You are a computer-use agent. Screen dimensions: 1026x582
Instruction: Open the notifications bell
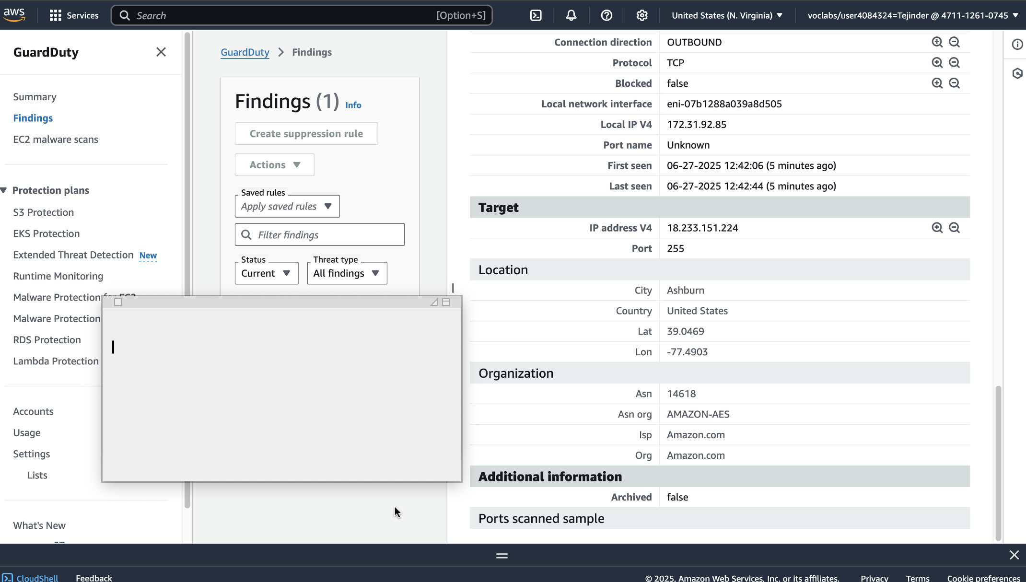tap(571, 15)
